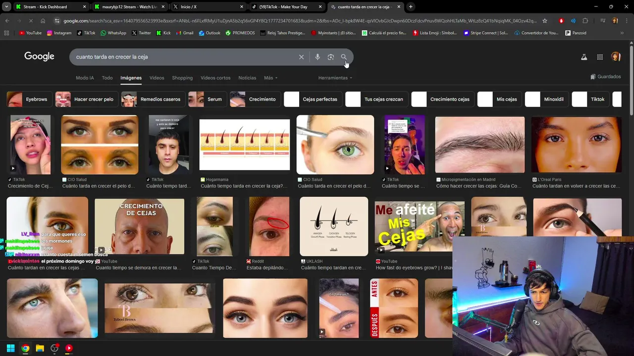Viewport: 634px width, 356px height.
Task: Open the UKLASH hair phases diagram image
Action: (x=334, y=226)
